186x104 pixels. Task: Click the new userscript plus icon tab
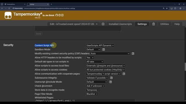103,24
